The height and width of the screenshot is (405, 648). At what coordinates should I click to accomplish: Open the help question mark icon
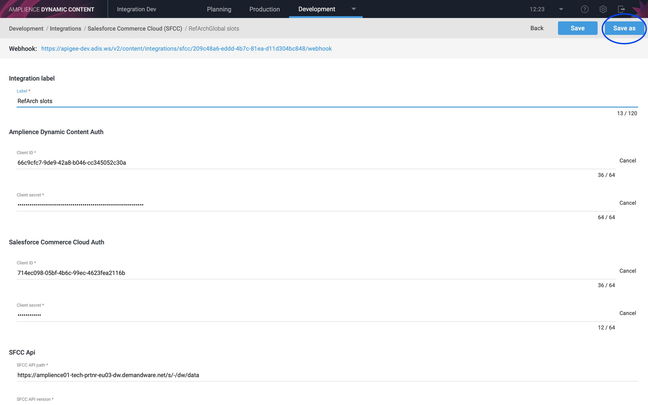pos(585,9)
